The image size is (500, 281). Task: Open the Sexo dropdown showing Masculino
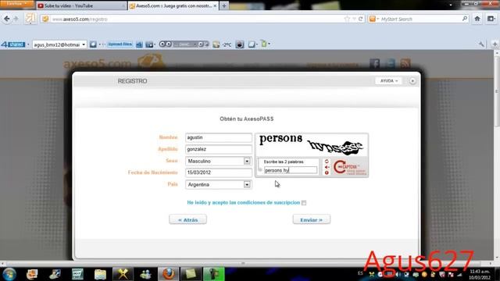(219, 162)
